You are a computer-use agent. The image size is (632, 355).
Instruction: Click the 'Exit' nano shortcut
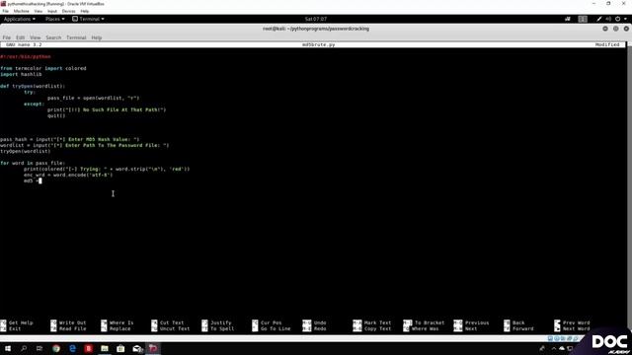click(x=11, y=328)
